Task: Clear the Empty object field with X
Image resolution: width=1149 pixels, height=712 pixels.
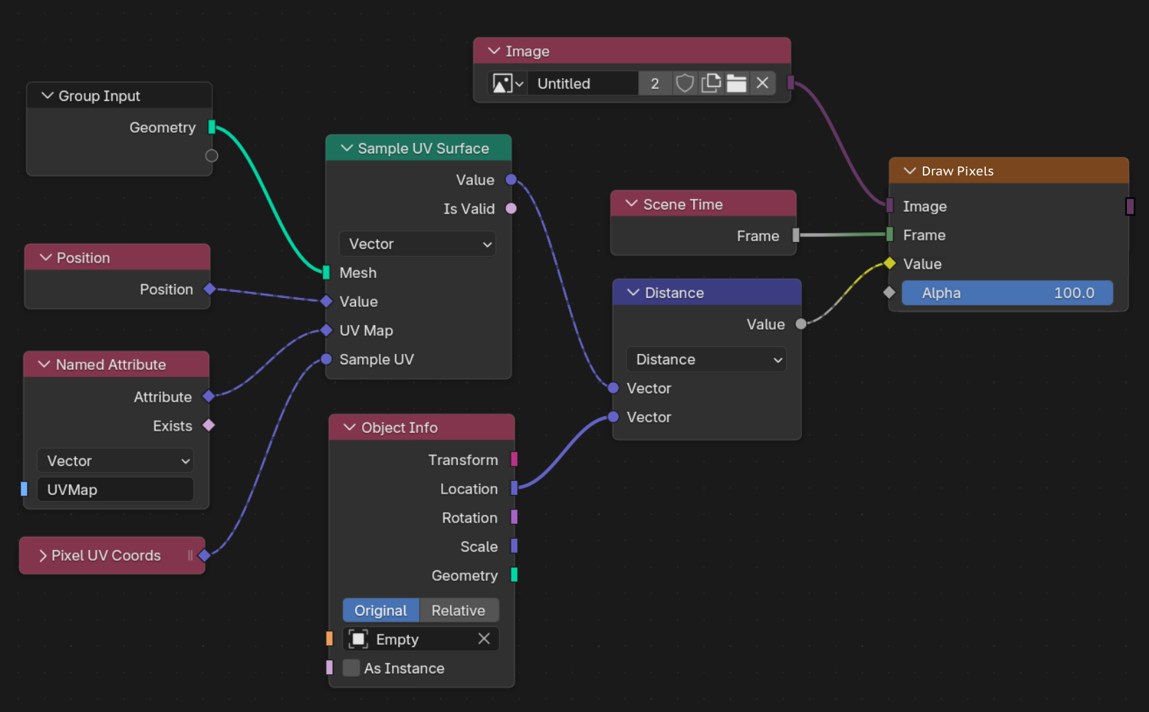Action: tap(484, 639)
